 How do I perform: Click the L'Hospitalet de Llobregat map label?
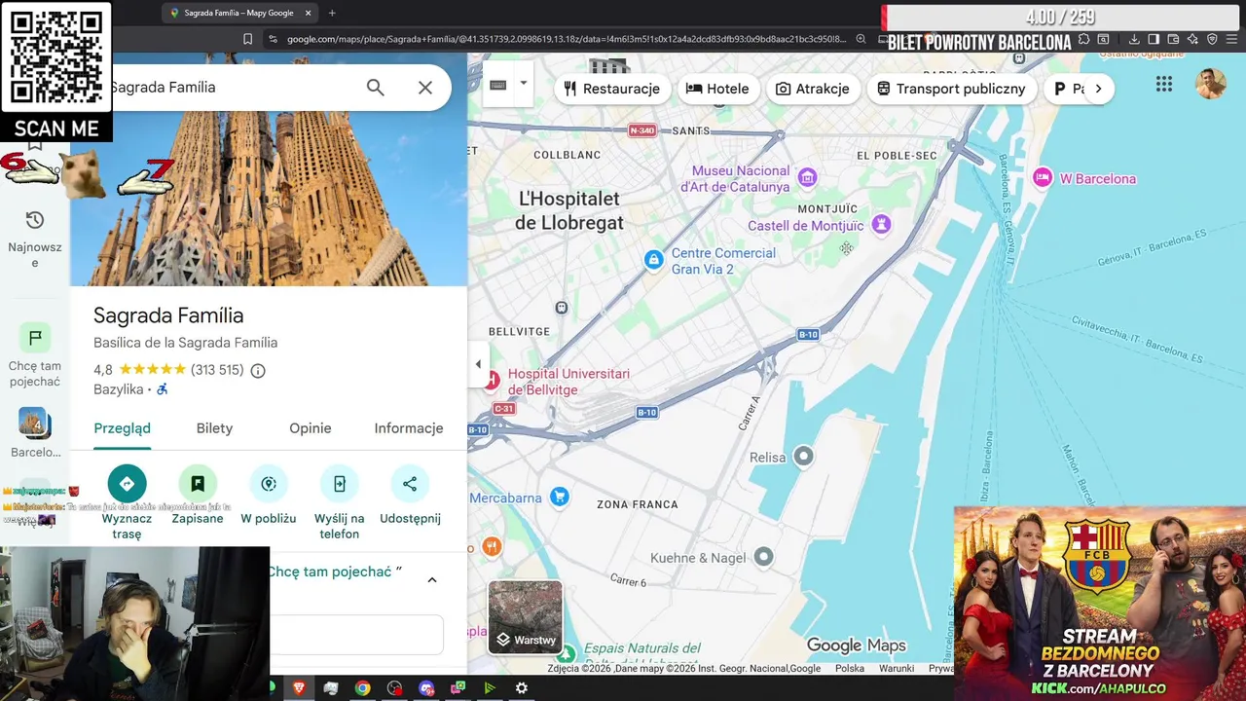coord(568,210)
